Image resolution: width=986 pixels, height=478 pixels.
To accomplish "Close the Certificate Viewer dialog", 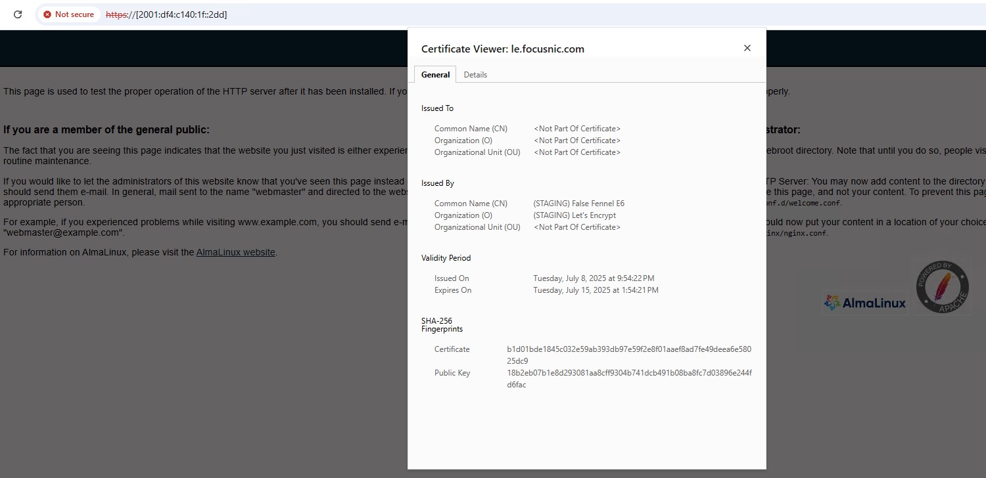I will (747, 48).
